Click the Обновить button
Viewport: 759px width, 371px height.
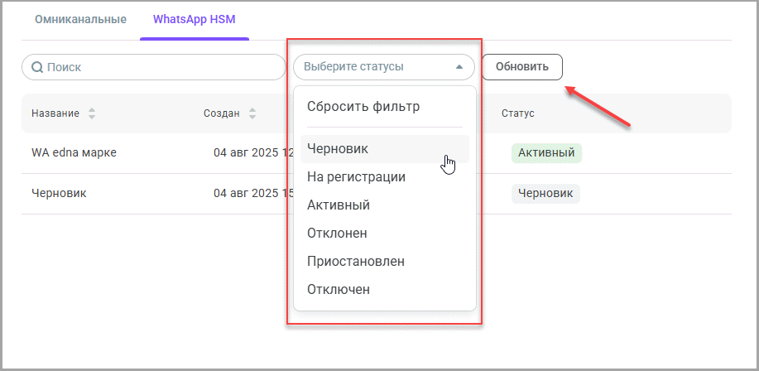521,67
